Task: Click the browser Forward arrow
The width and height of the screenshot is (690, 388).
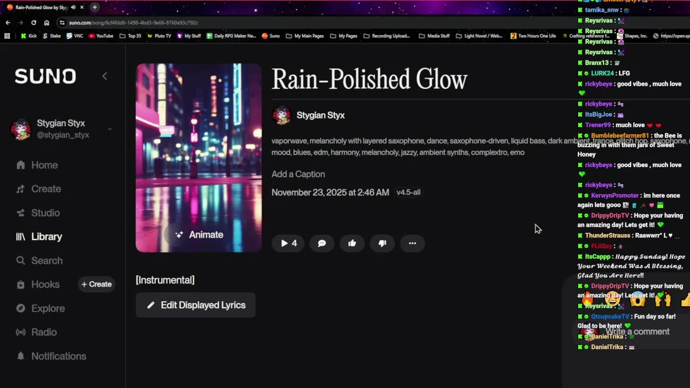Action: tap(20, 23)
